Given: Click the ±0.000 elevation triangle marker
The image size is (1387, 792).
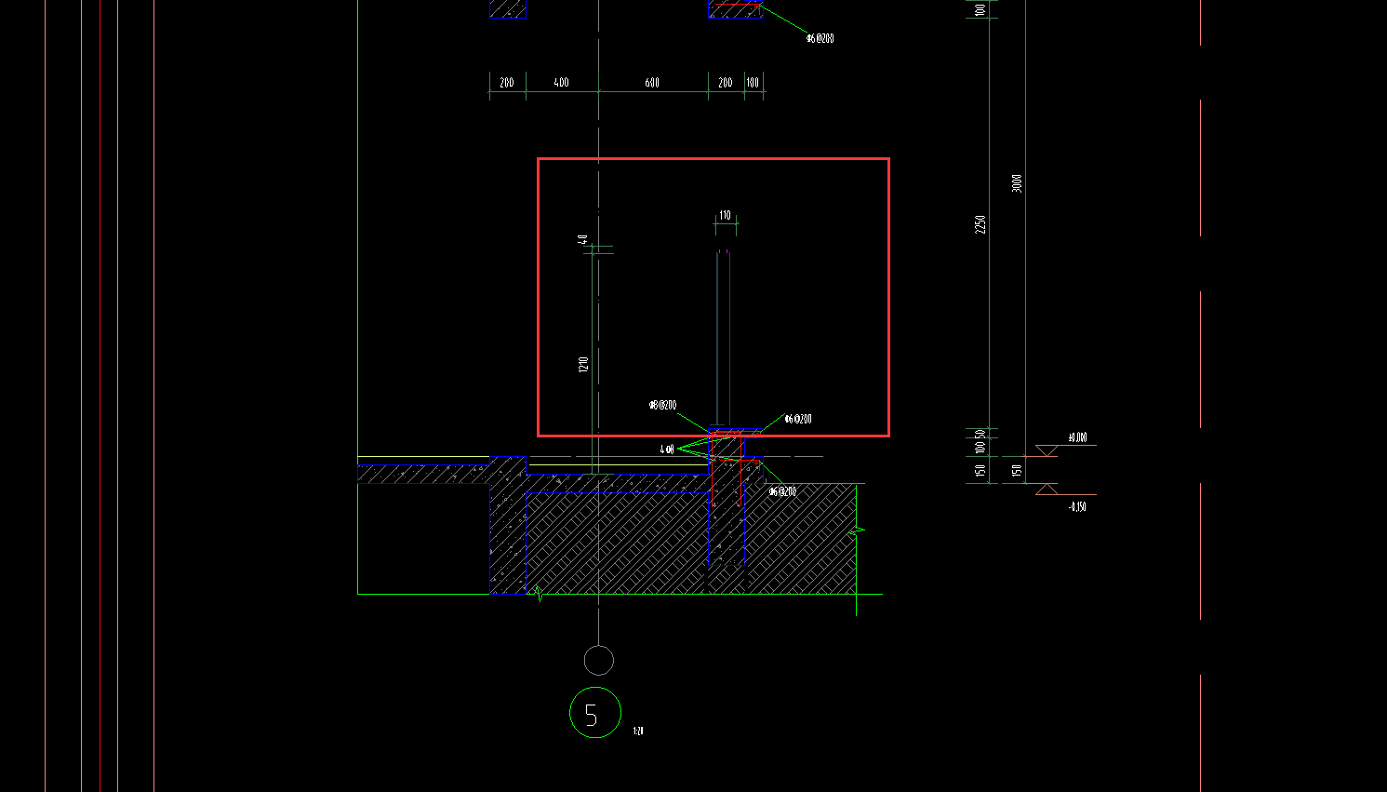Looking at the screenshot, I should [1047, 450].
